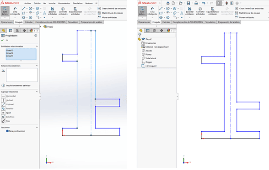Screen dimensions: 269x170
Task: Click Rebuild traffic light in right window
Action: (226, 3)
